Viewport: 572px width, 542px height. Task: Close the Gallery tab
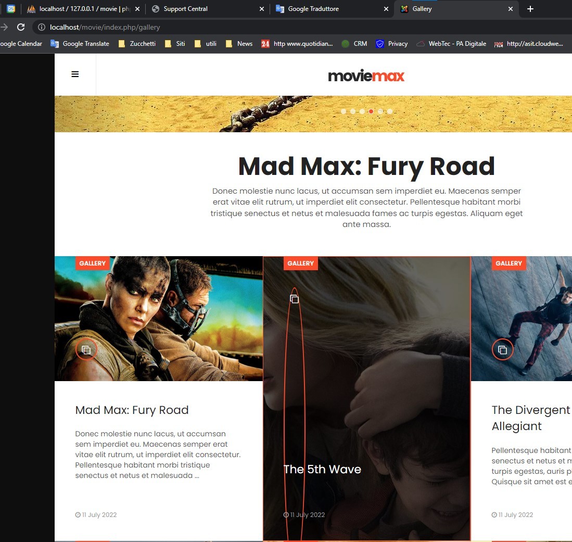coord(511,9)
